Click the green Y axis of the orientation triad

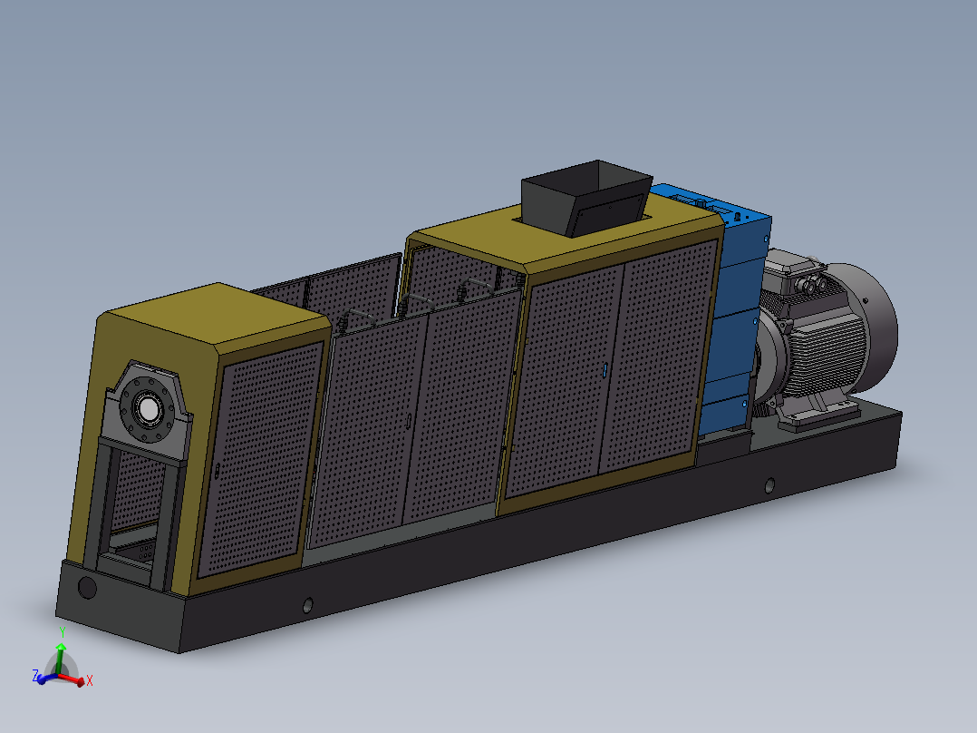click(x=61, y=659)
